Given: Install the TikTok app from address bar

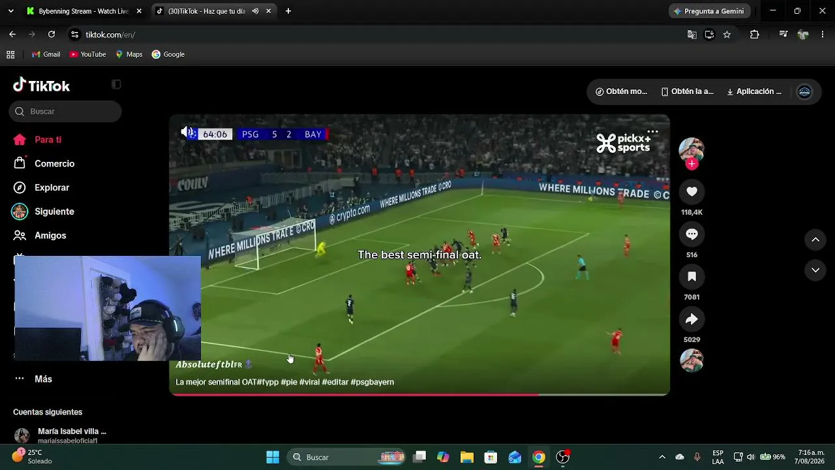Looking at the screenshot, I should tap(709, 35).
